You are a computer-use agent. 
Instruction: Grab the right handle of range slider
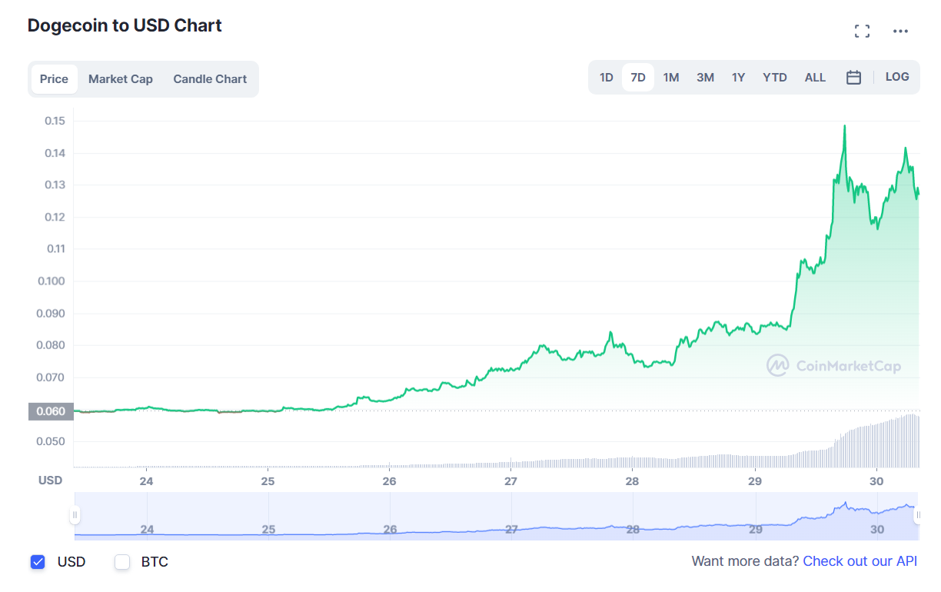point(917,515)
